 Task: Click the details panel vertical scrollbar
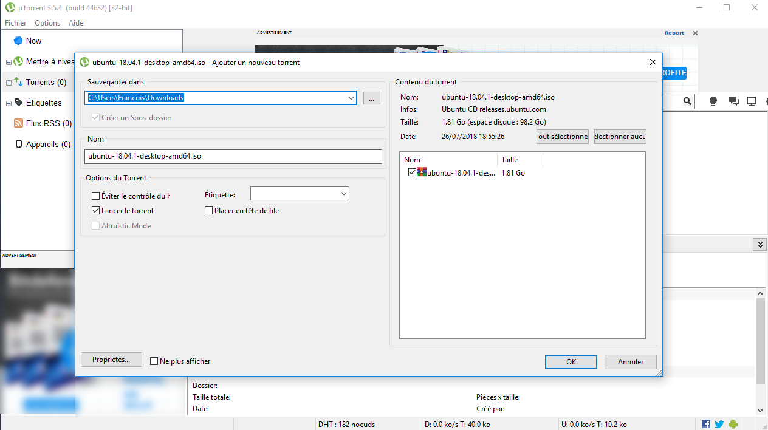coord(759,340)
